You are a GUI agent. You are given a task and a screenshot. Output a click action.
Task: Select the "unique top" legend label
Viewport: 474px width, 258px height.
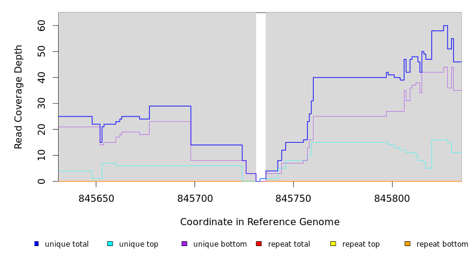(x=138, y=244)
